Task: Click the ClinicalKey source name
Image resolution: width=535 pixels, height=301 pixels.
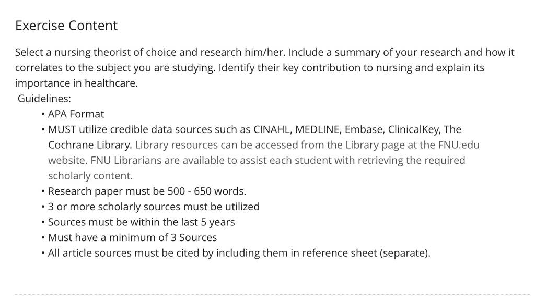Action: coord(414,130)
